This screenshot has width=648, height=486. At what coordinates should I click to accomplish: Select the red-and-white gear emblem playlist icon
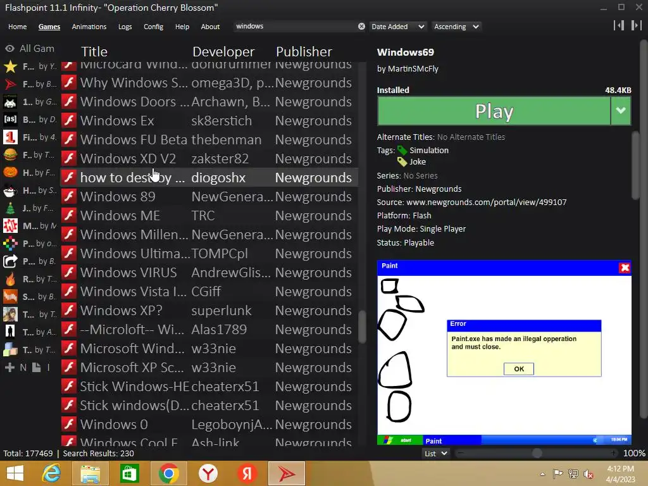click(x=10, y=226)
